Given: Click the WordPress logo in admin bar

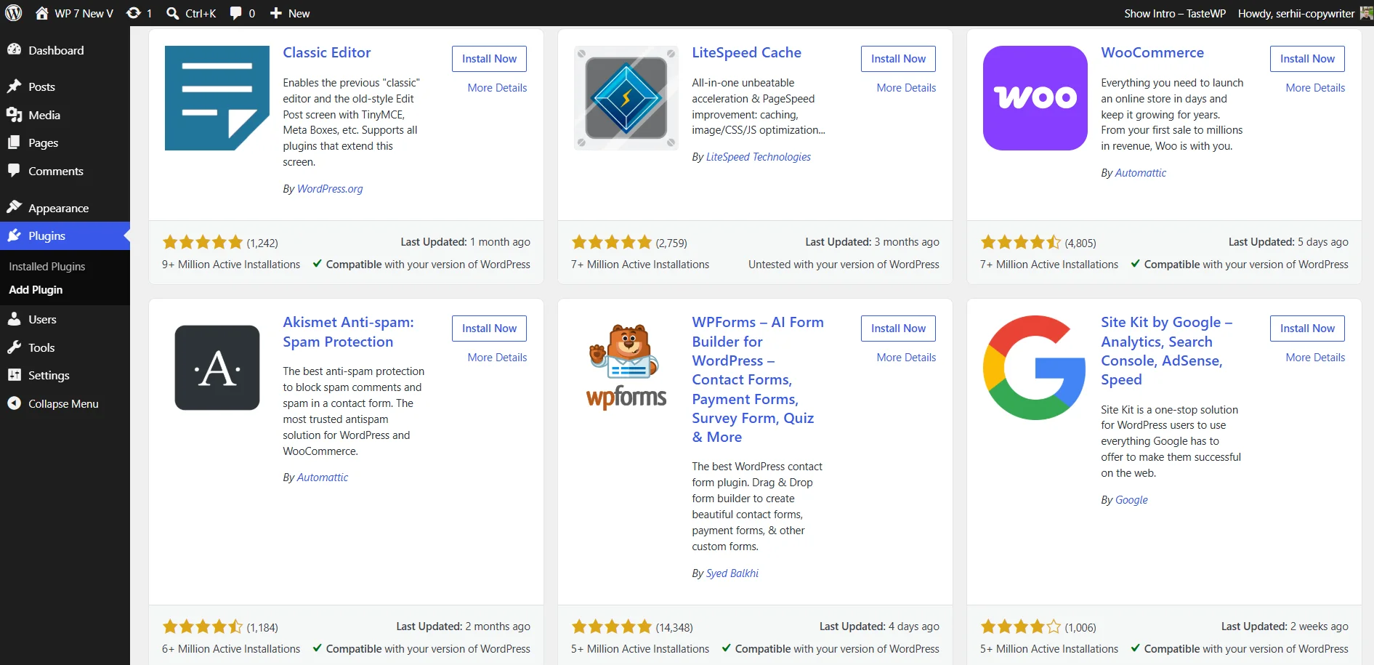Looking at the screenshot, I should click(14, 13).
